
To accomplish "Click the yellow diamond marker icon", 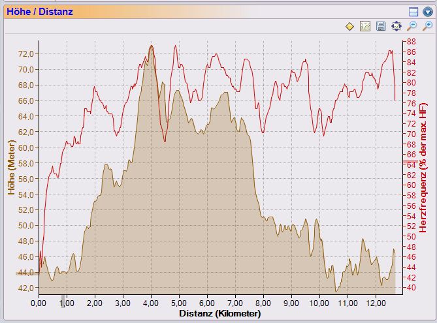I will tap(349, 26).
